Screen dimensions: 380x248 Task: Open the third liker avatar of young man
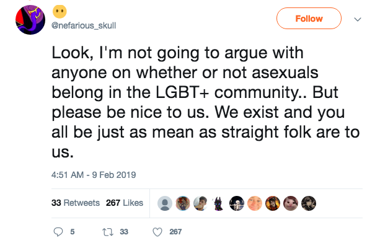(x=201, y=203)
